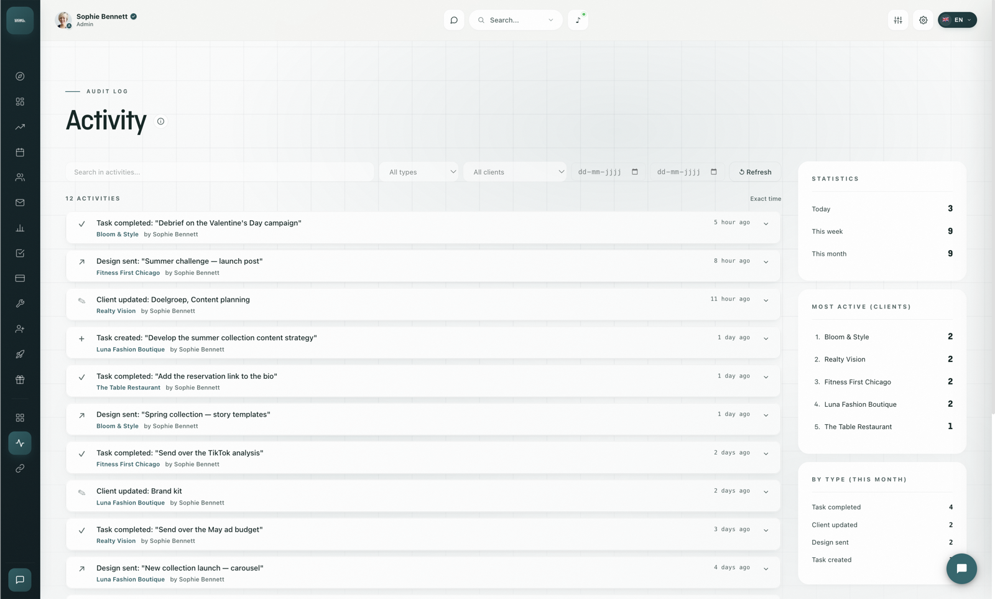Select Realty Vision in Most Active list
The width and height of the screenshot is (995, 599).
pyautogui.click(x=882, y=359)
